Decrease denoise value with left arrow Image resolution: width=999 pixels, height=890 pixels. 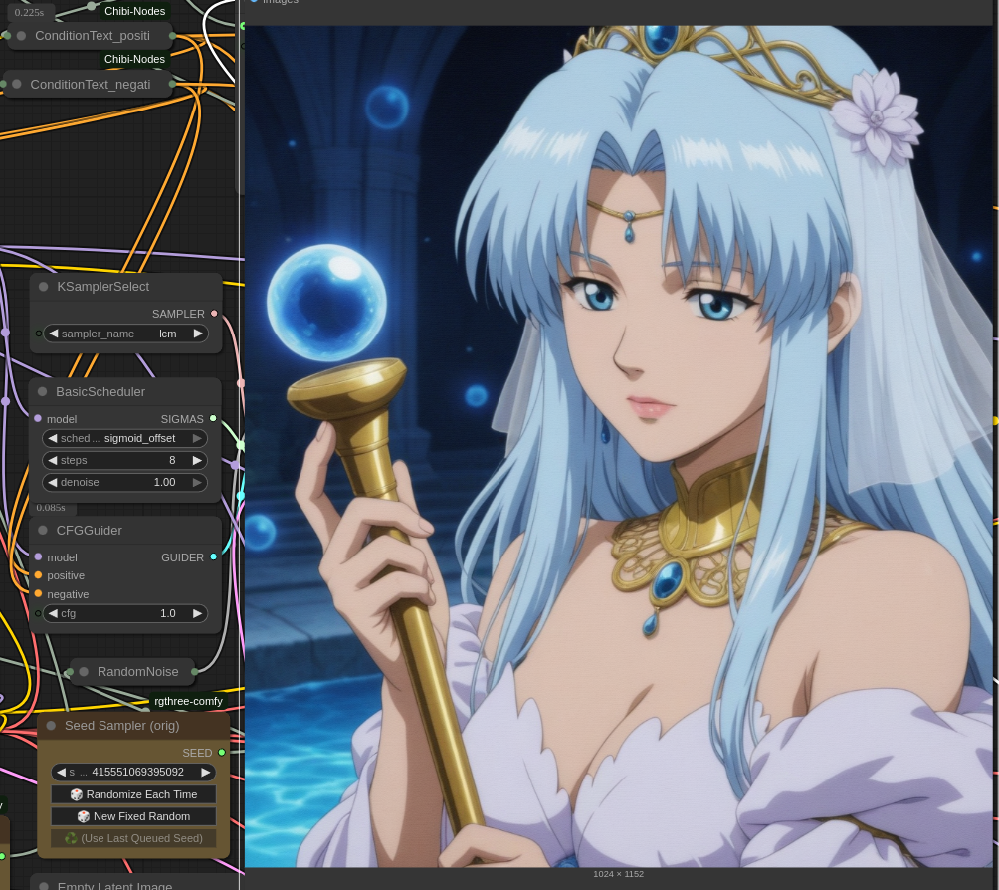(53, 483)
